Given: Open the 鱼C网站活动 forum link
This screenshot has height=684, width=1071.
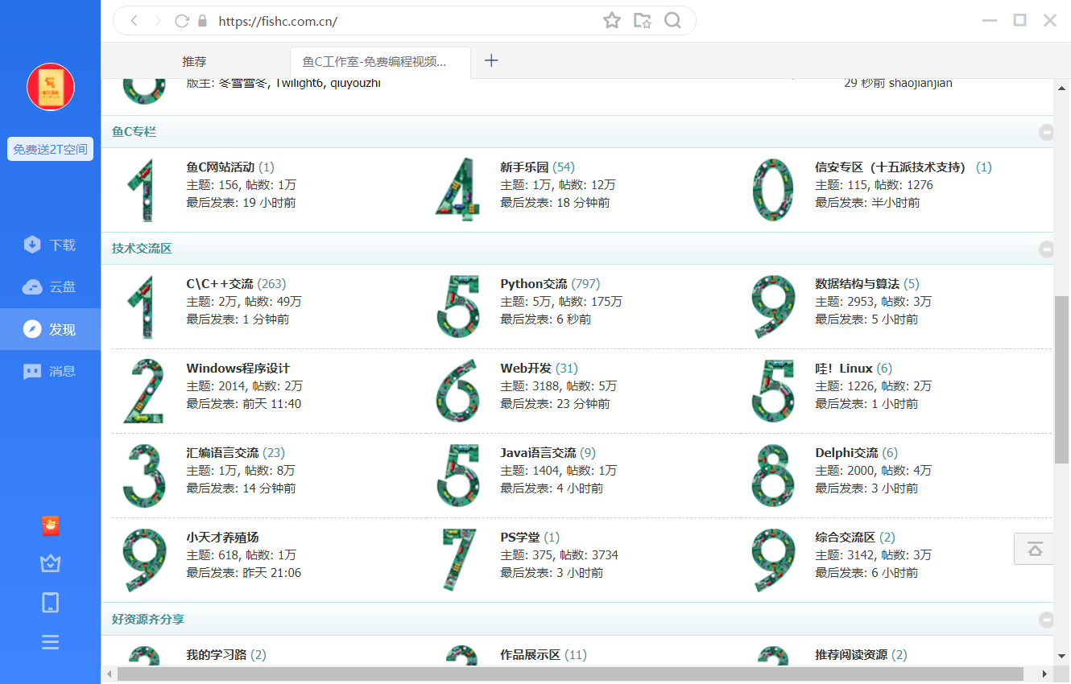Looking at the screenshot, I should coord(221,167).
